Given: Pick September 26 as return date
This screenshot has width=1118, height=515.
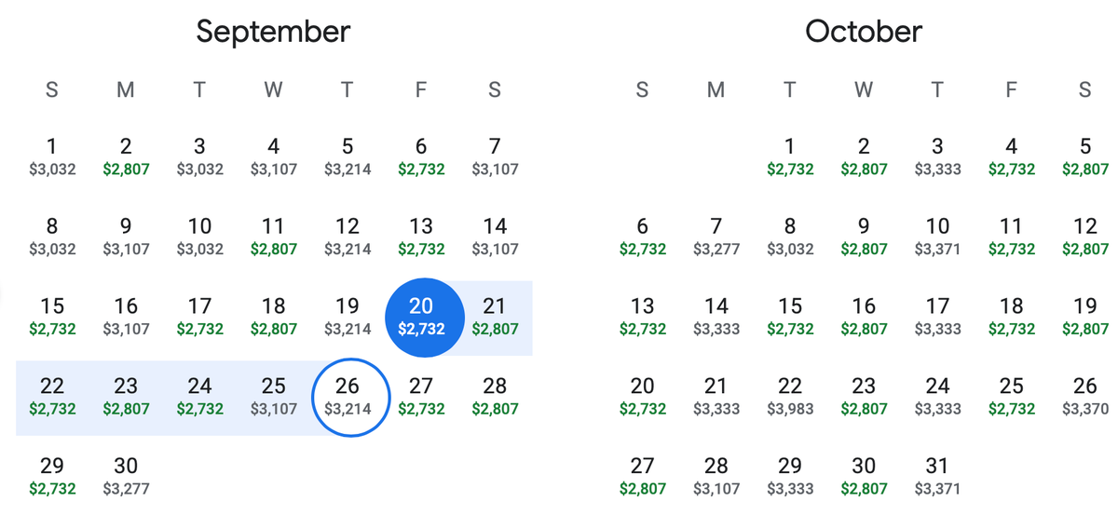Looking at the screenshot, I should [348, 398].
